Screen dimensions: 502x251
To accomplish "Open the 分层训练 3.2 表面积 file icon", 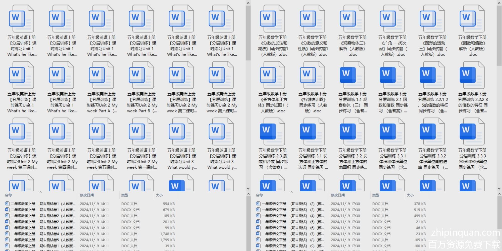I will [352, 132].
